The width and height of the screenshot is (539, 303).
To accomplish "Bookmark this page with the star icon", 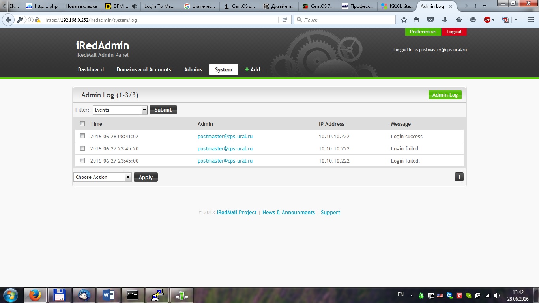I will coord(404,20).
